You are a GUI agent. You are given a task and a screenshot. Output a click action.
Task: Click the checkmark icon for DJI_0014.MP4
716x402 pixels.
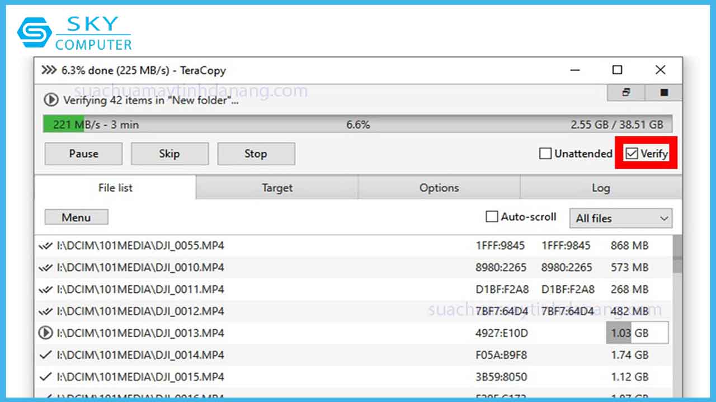pos(46,355)
